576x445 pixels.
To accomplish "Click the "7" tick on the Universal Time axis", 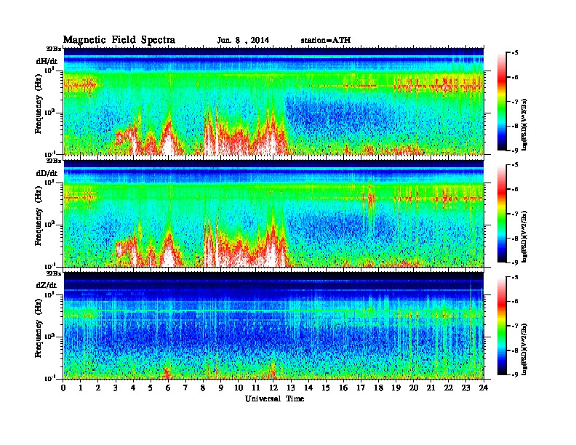I will tap(186, 388).
